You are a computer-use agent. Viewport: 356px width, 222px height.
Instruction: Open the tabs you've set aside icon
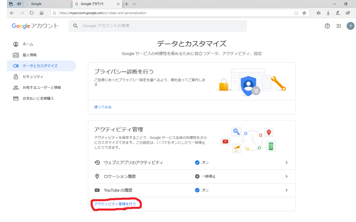point(11,4)
